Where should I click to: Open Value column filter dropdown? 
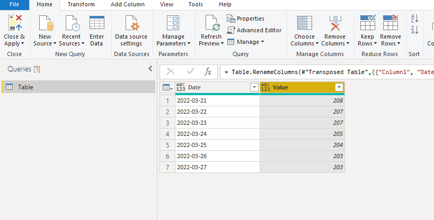point(339,88)
